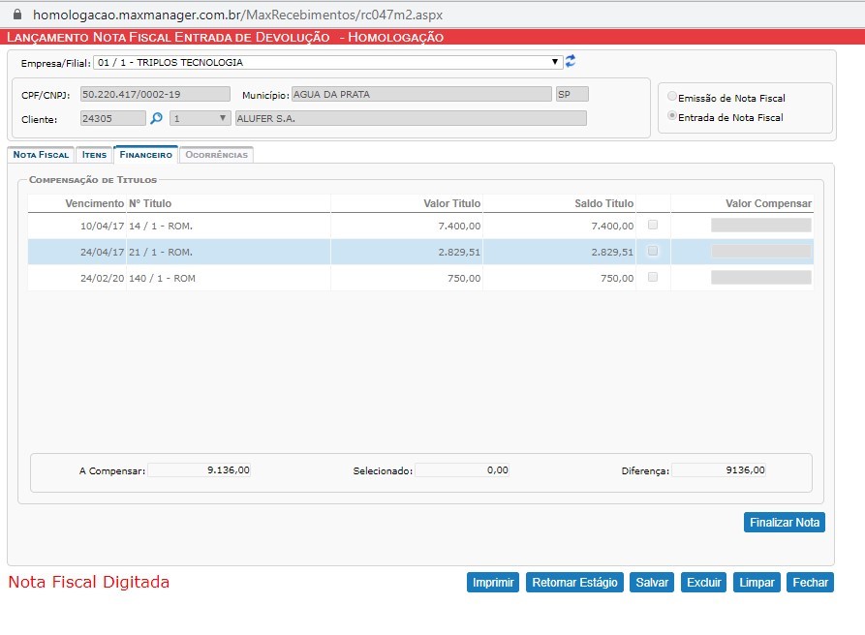Open the Ocorrências tab
This screenshot has height=635, width=865.
pyautogui.click(x=216, y=155)
